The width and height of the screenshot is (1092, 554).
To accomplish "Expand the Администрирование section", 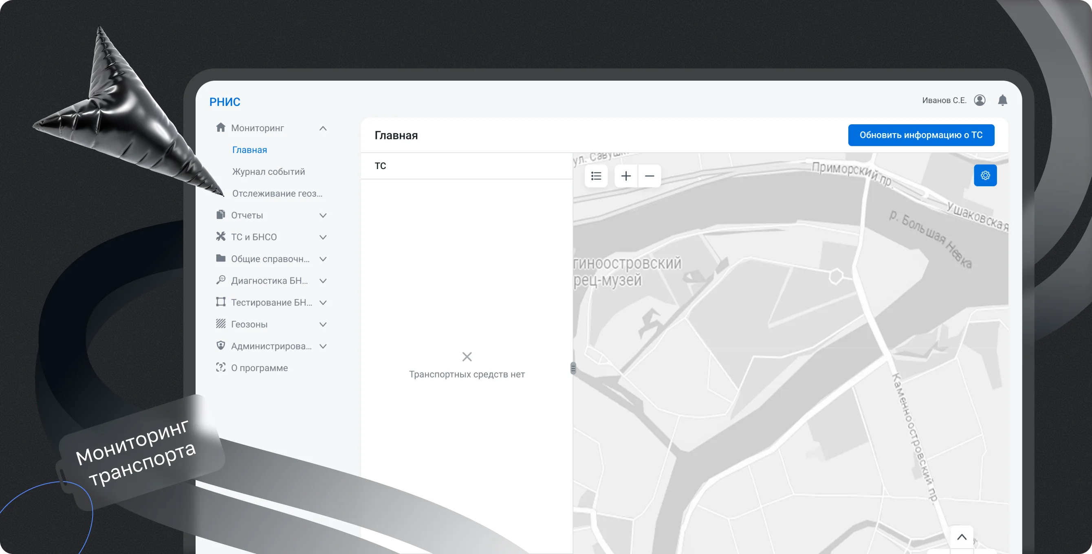I will pos(323,346).
